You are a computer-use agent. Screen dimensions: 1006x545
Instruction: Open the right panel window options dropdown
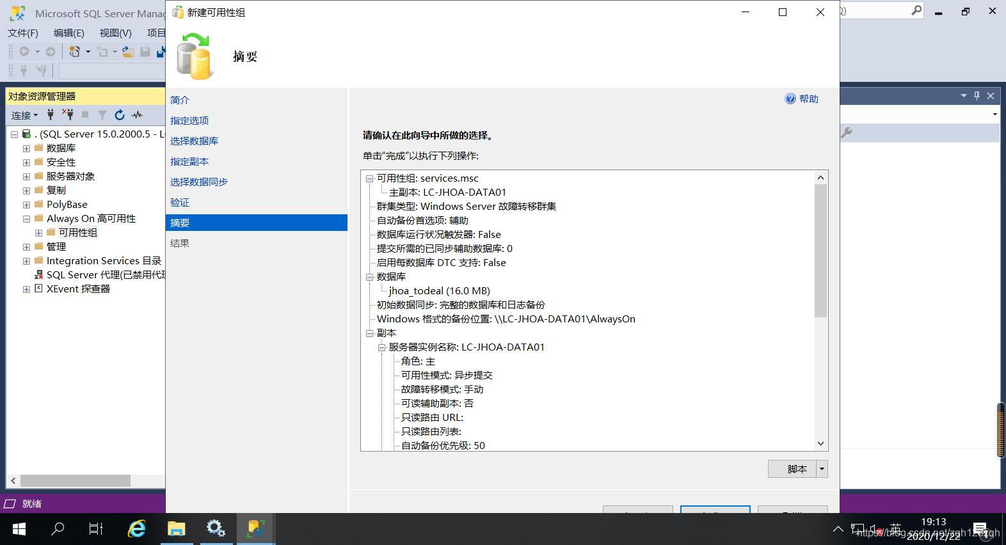[x=963, y=95]
